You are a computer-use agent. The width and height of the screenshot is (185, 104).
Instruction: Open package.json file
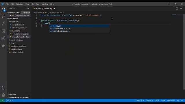point(16,49)
